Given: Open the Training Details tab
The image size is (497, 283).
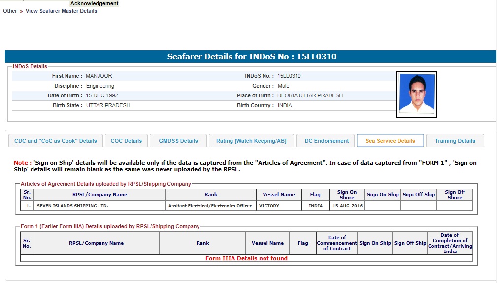Looking at the screenshot, I should (x=455, y=141).
